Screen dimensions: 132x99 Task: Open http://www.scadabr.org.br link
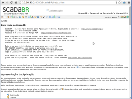[92, 29]
